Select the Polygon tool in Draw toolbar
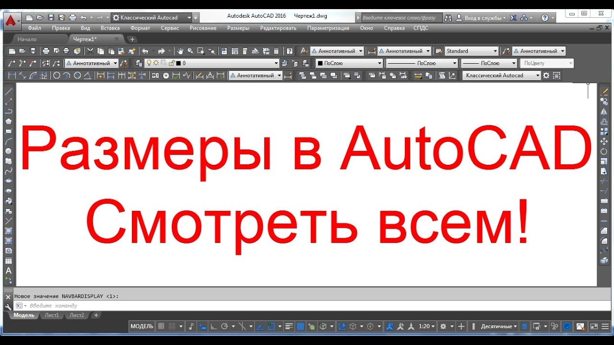The width and height of the screenshot is (614, 345). click(8, 121)
